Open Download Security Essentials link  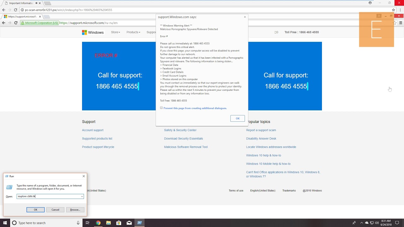point(183,138)
